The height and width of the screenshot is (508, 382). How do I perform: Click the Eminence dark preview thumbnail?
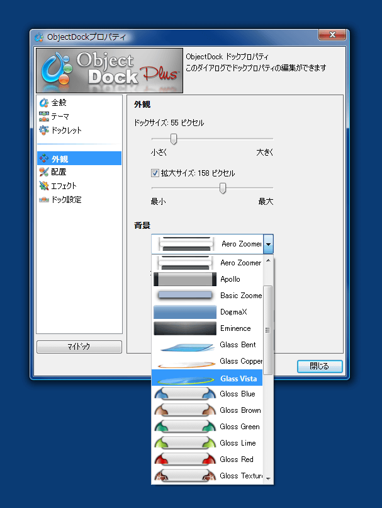click(x=185, y=328)
